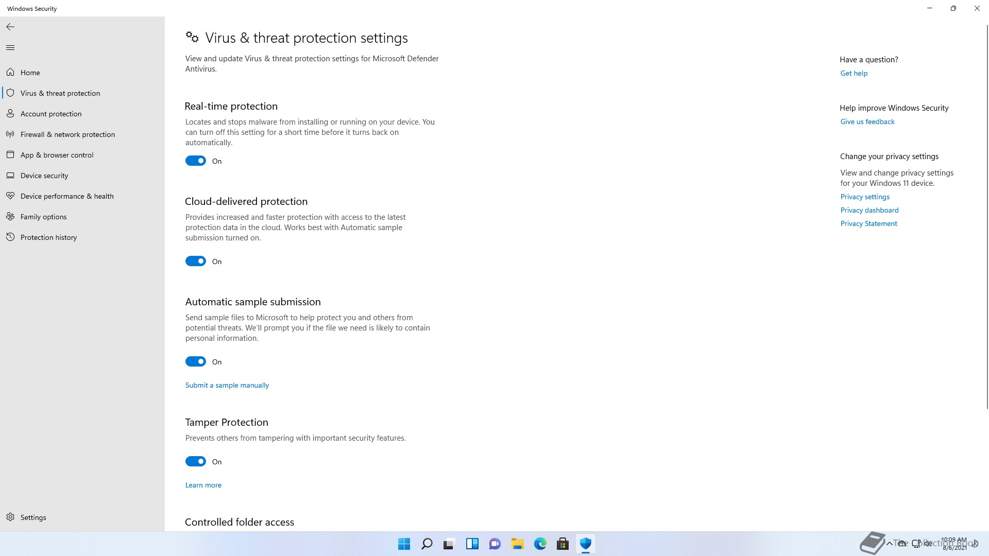
Task: Open the Privacy dashboard link
Action: [869, 210]
